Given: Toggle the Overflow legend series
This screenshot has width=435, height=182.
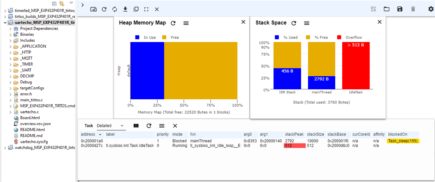Looking at the screenshot, I should coord(349,37).
